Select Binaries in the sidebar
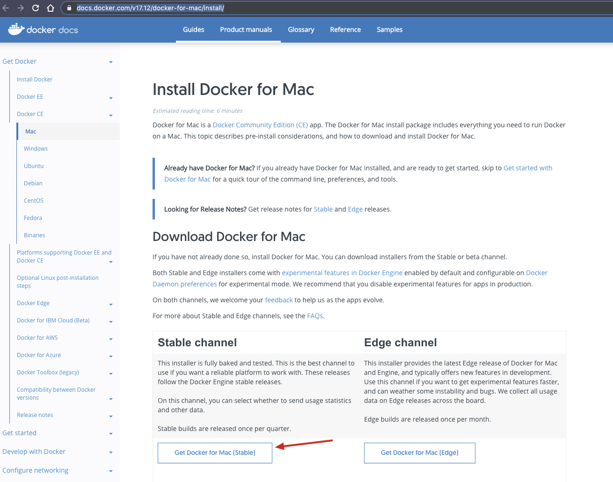The image size is (613, 482). point(35,235)
